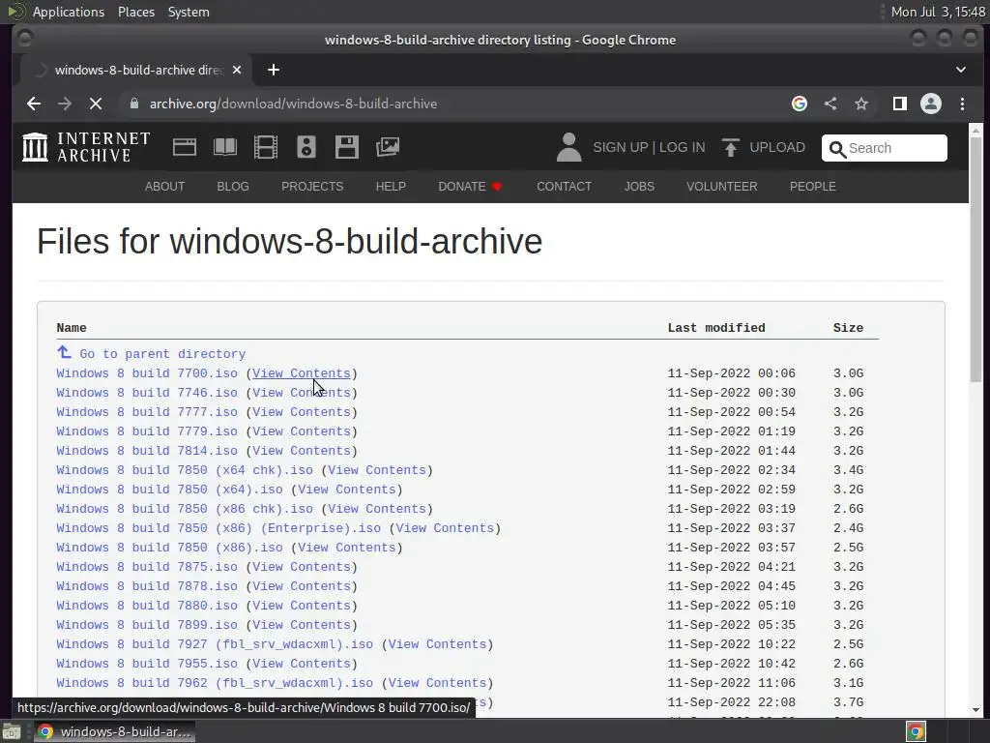The height and width of the screenshot is (743, 990).
Task: Open the Video film strip icon
Action: [265, 147]
